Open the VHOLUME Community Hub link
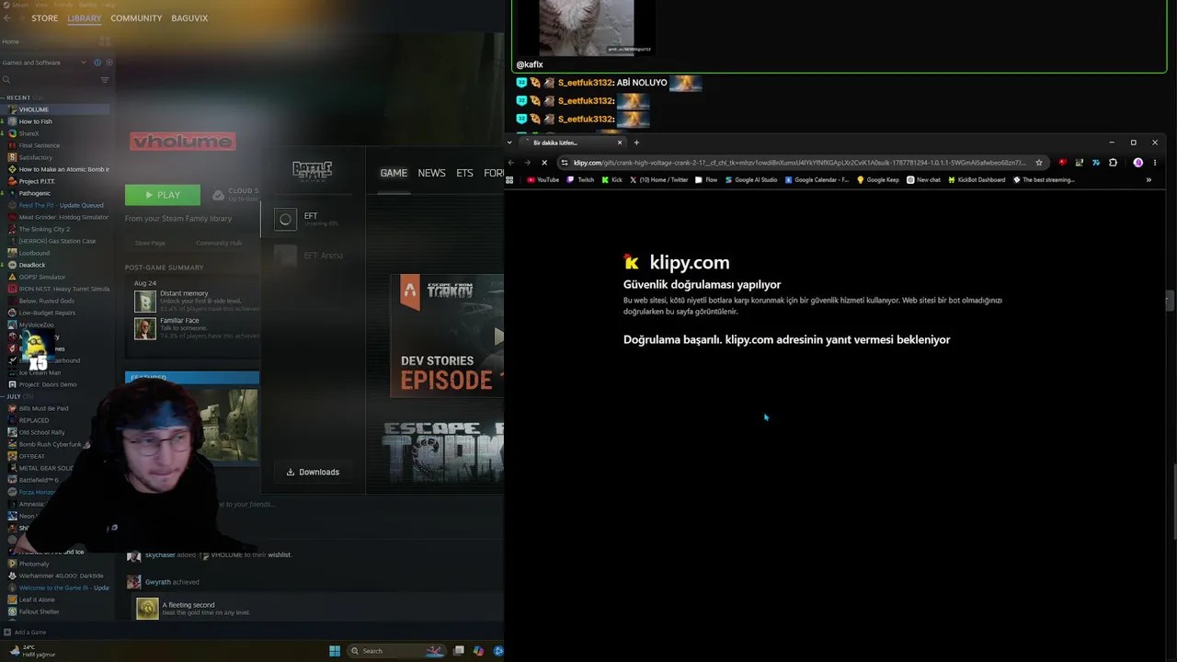The image size is (1177, 662). (218, 243)
